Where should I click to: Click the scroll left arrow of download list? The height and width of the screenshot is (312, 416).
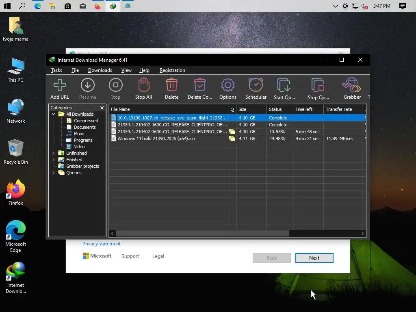(112, 234)
